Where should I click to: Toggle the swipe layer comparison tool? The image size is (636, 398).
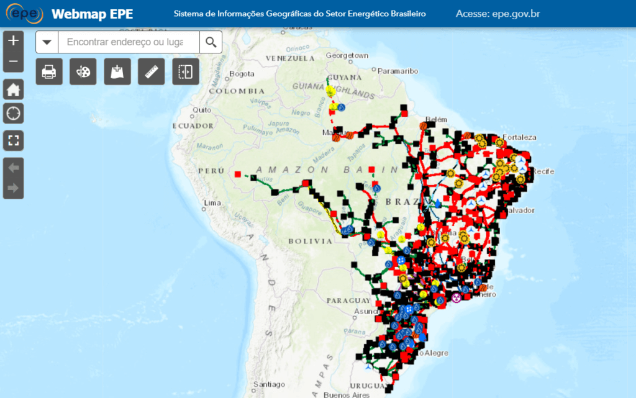(185, 72)
